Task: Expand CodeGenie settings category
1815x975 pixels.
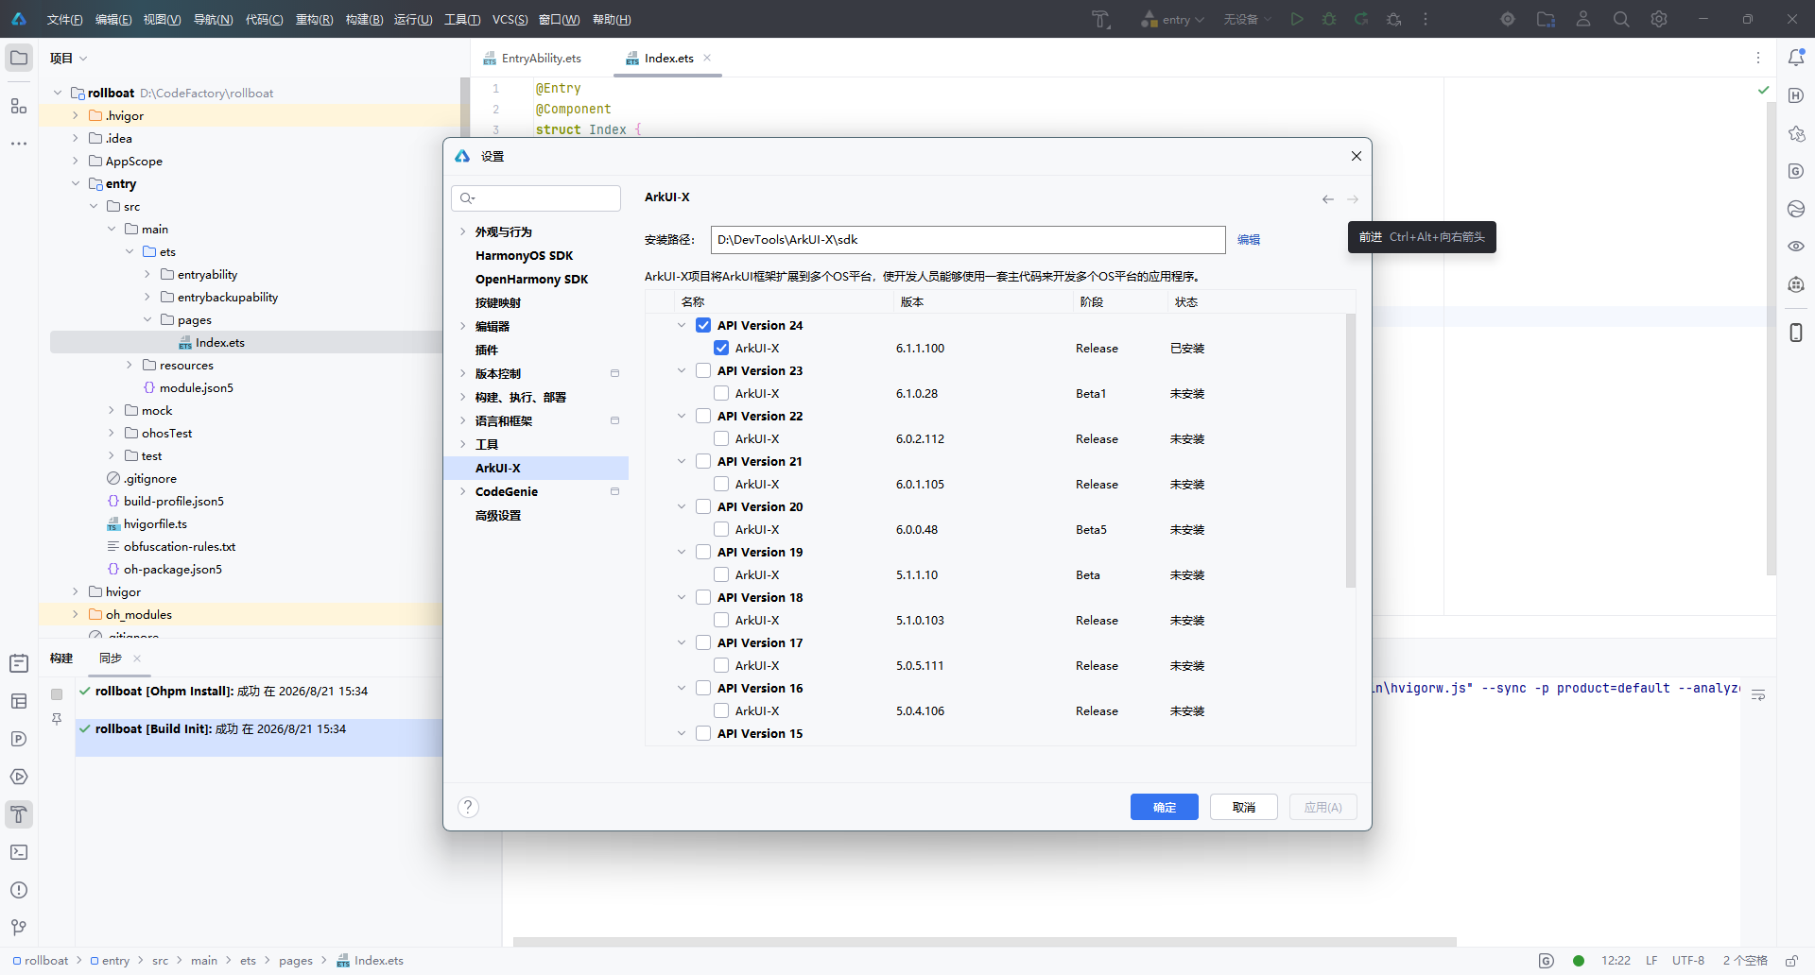Action: click(463, 491)
